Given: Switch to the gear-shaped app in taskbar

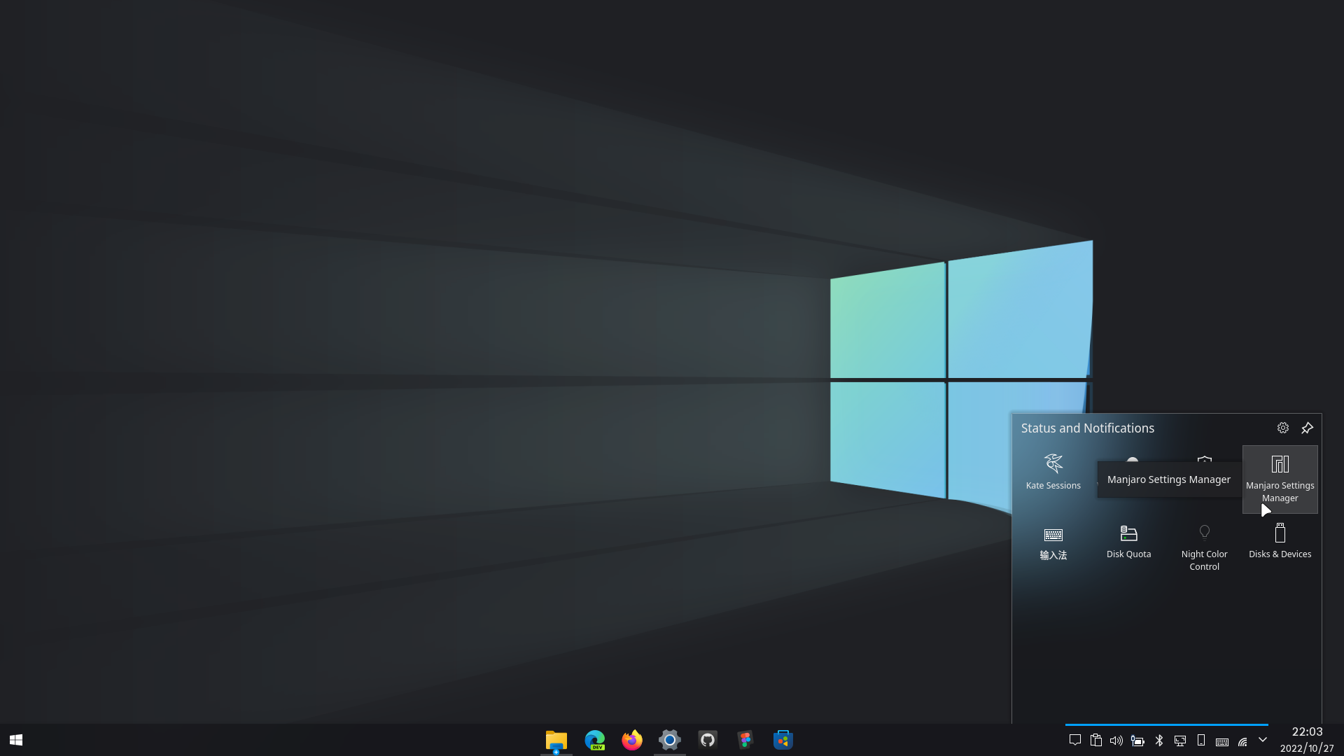Looking at the screenshot, I should coord(669,740).
